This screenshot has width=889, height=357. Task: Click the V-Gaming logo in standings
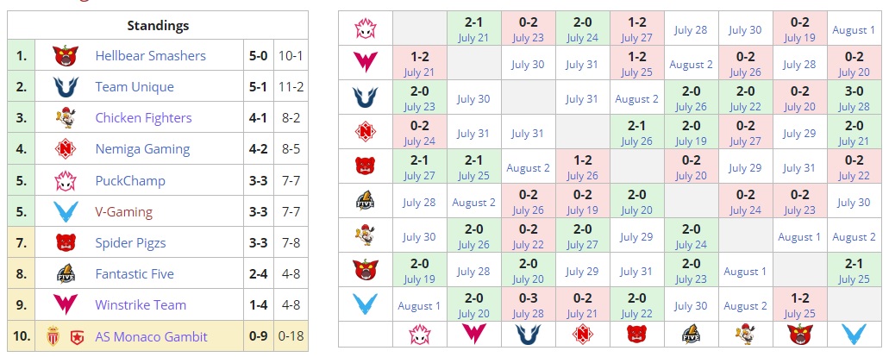pyautogui.click(x=66, y=212)
